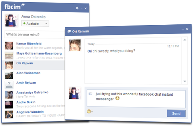
Task: Open the Available status dropdown
Action: click(x=35, y=24)
